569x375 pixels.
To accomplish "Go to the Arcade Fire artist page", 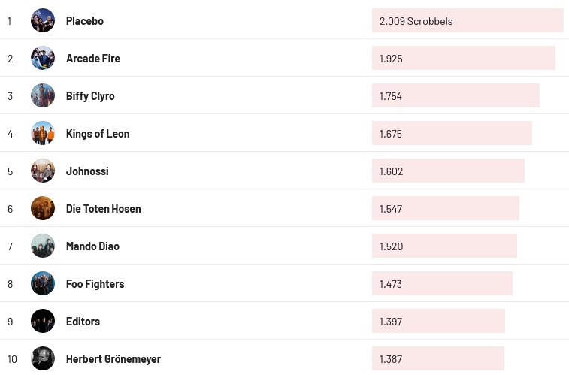I will (x=93, y=59).
